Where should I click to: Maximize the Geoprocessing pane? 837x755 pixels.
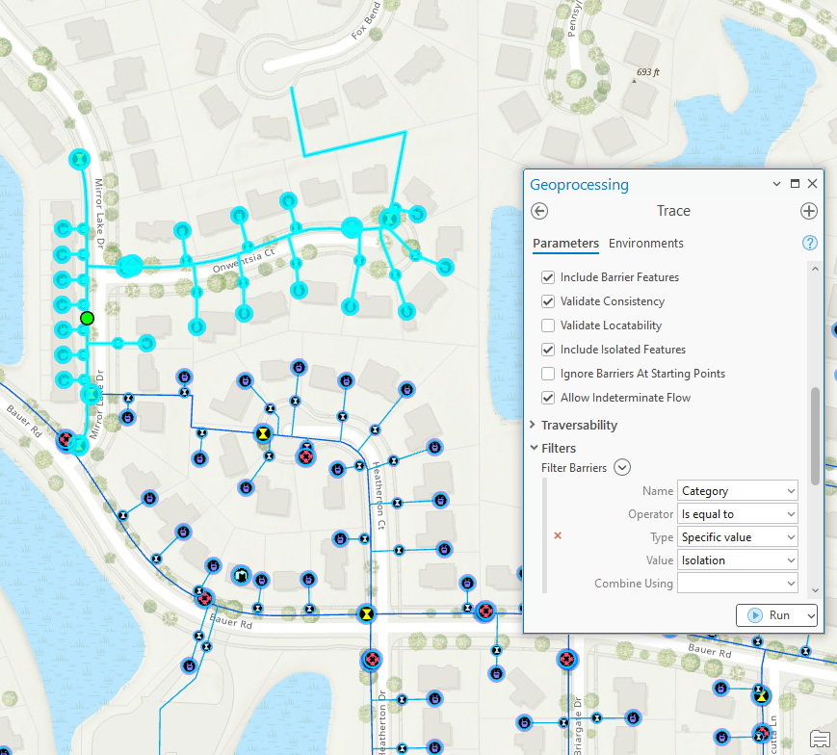pos(795,184)
